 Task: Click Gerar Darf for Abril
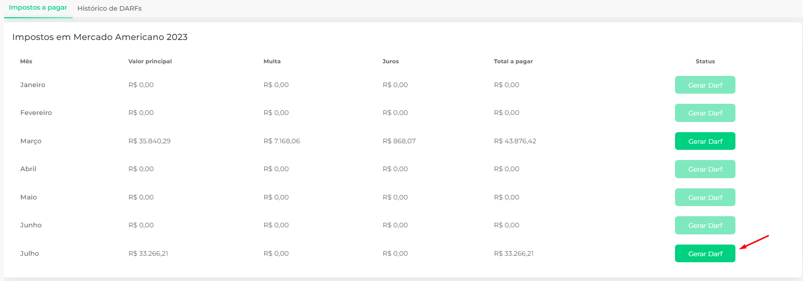pyautogui.click(x=705, y=169)
